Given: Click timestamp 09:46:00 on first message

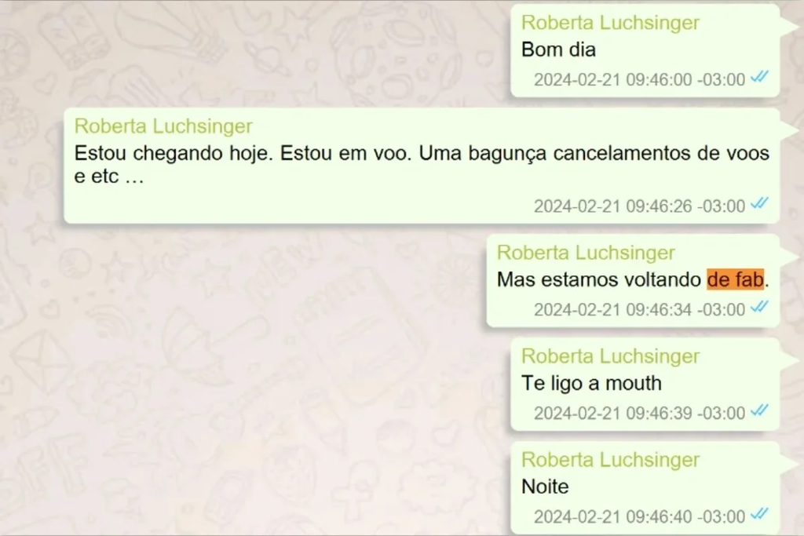Looking at the screenshot, I should 639,80.
